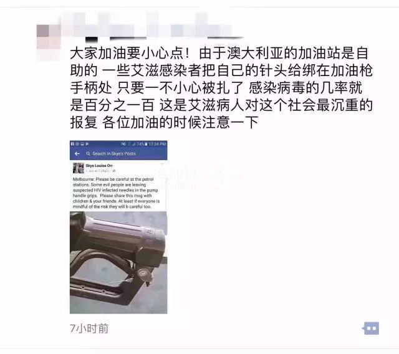Tap the play store notification icon in status bar
Screen dimensions: 399x354
point(87,144)
